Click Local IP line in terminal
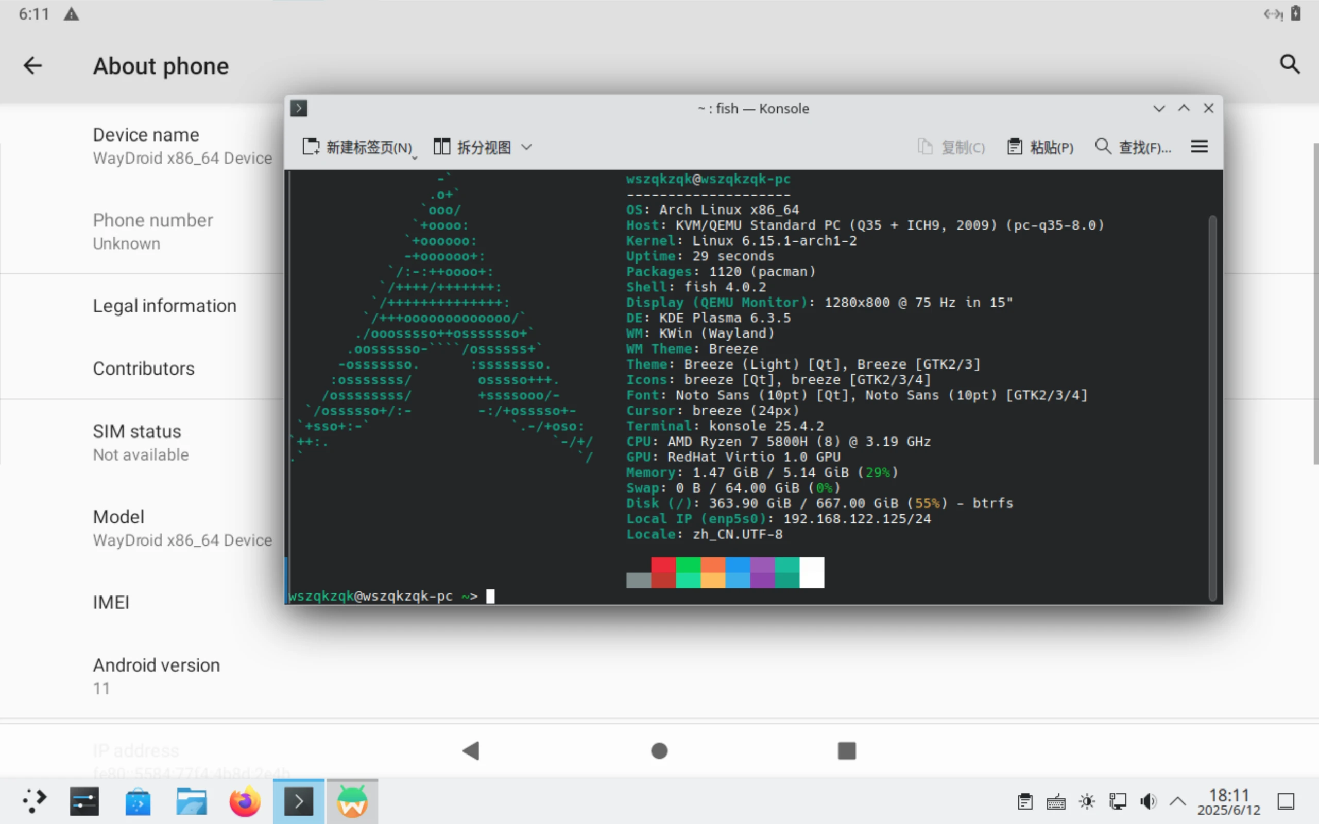This screenshot has height=824, width=1319. [778, 519]
